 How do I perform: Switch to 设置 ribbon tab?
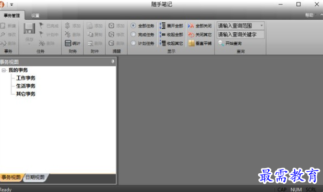click(x=35, y=16)
